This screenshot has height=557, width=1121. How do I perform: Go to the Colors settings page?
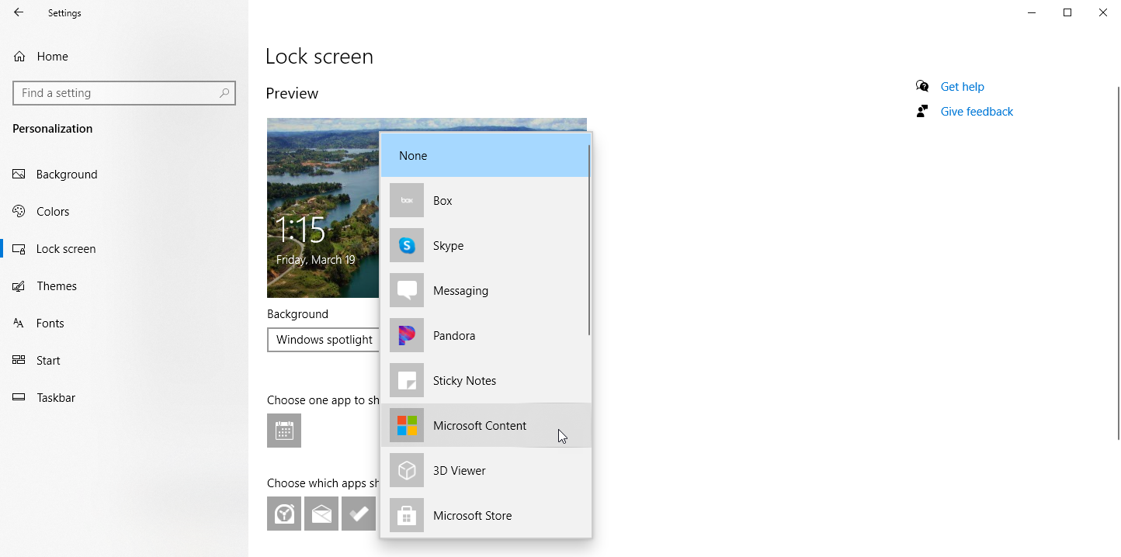53,212
